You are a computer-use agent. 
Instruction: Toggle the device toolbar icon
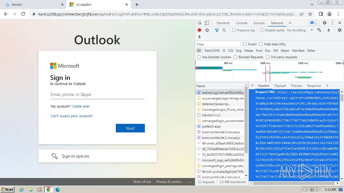207,23
